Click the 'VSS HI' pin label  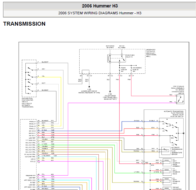coord(33,159)
